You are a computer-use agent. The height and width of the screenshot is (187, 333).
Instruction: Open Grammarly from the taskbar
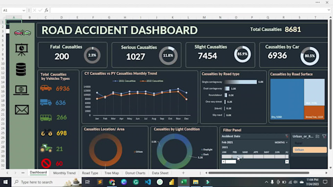(x=136, y=182)
